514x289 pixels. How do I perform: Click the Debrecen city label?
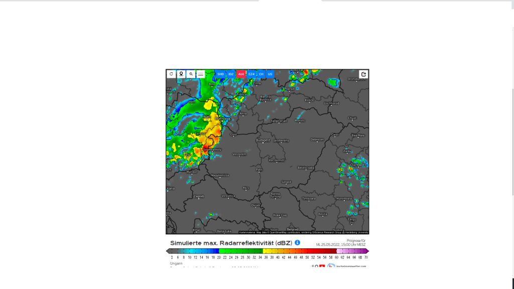(x=317, y=139)
